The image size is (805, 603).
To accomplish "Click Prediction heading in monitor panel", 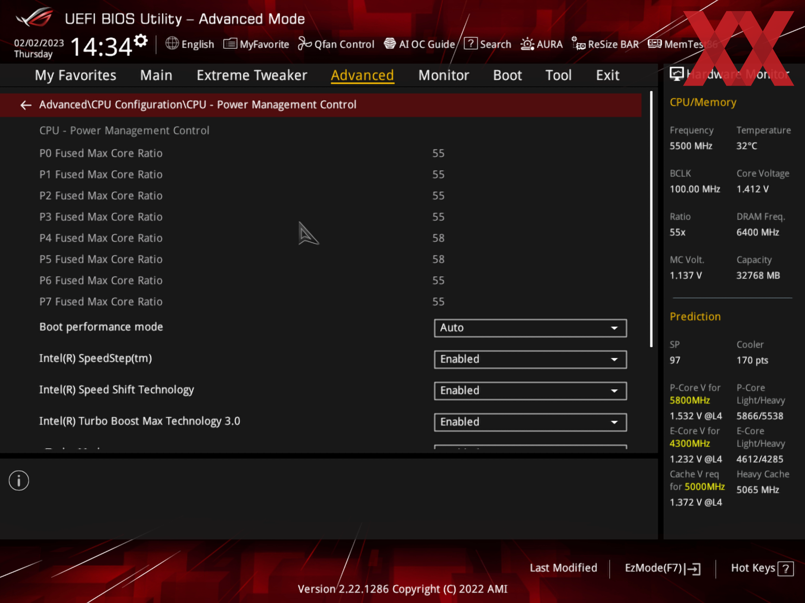I will (695, 317).
